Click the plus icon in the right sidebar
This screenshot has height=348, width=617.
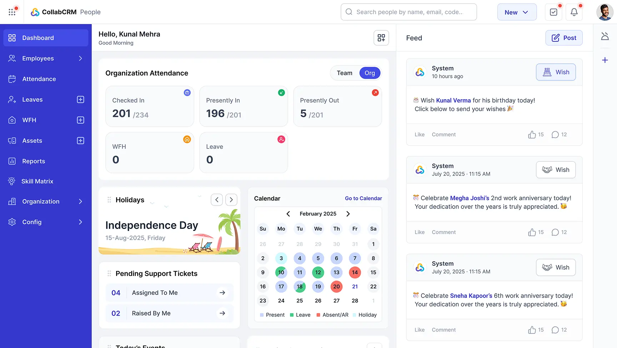pos(605,60)
